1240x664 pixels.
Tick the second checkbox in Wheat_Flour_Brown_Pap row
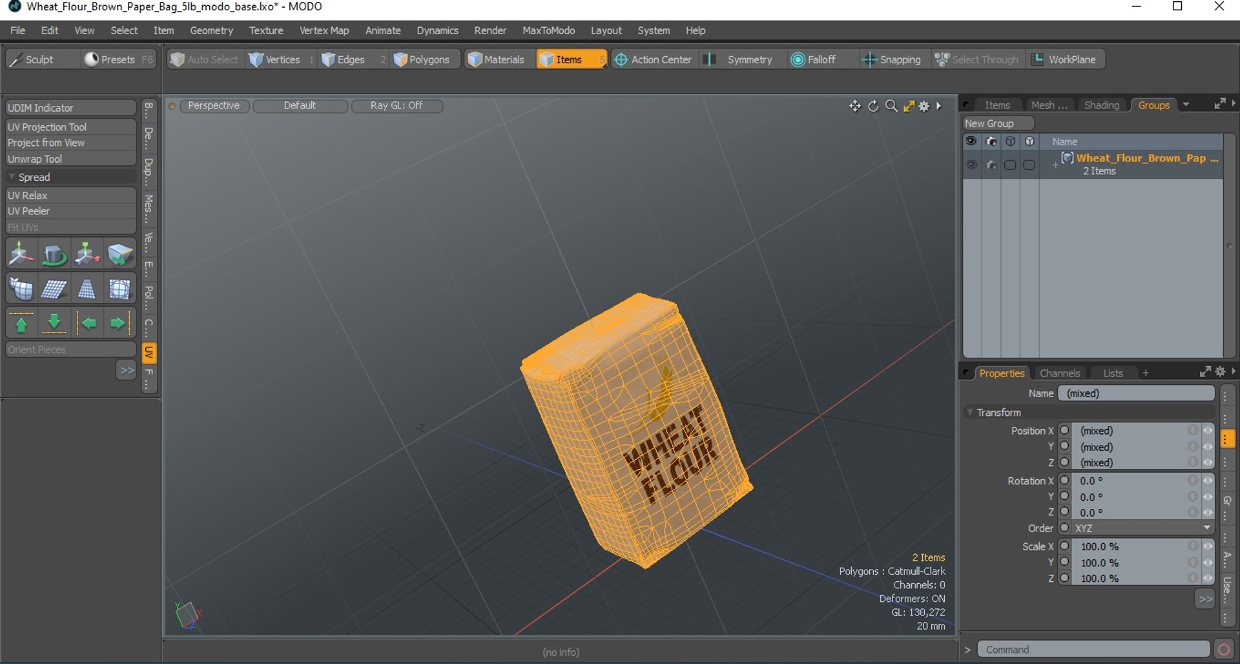1029,165
